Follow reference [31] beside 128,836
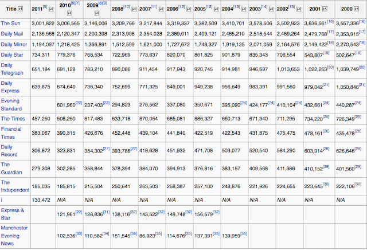The width and height of the screenshot is (367, 250). pos(106,212)
